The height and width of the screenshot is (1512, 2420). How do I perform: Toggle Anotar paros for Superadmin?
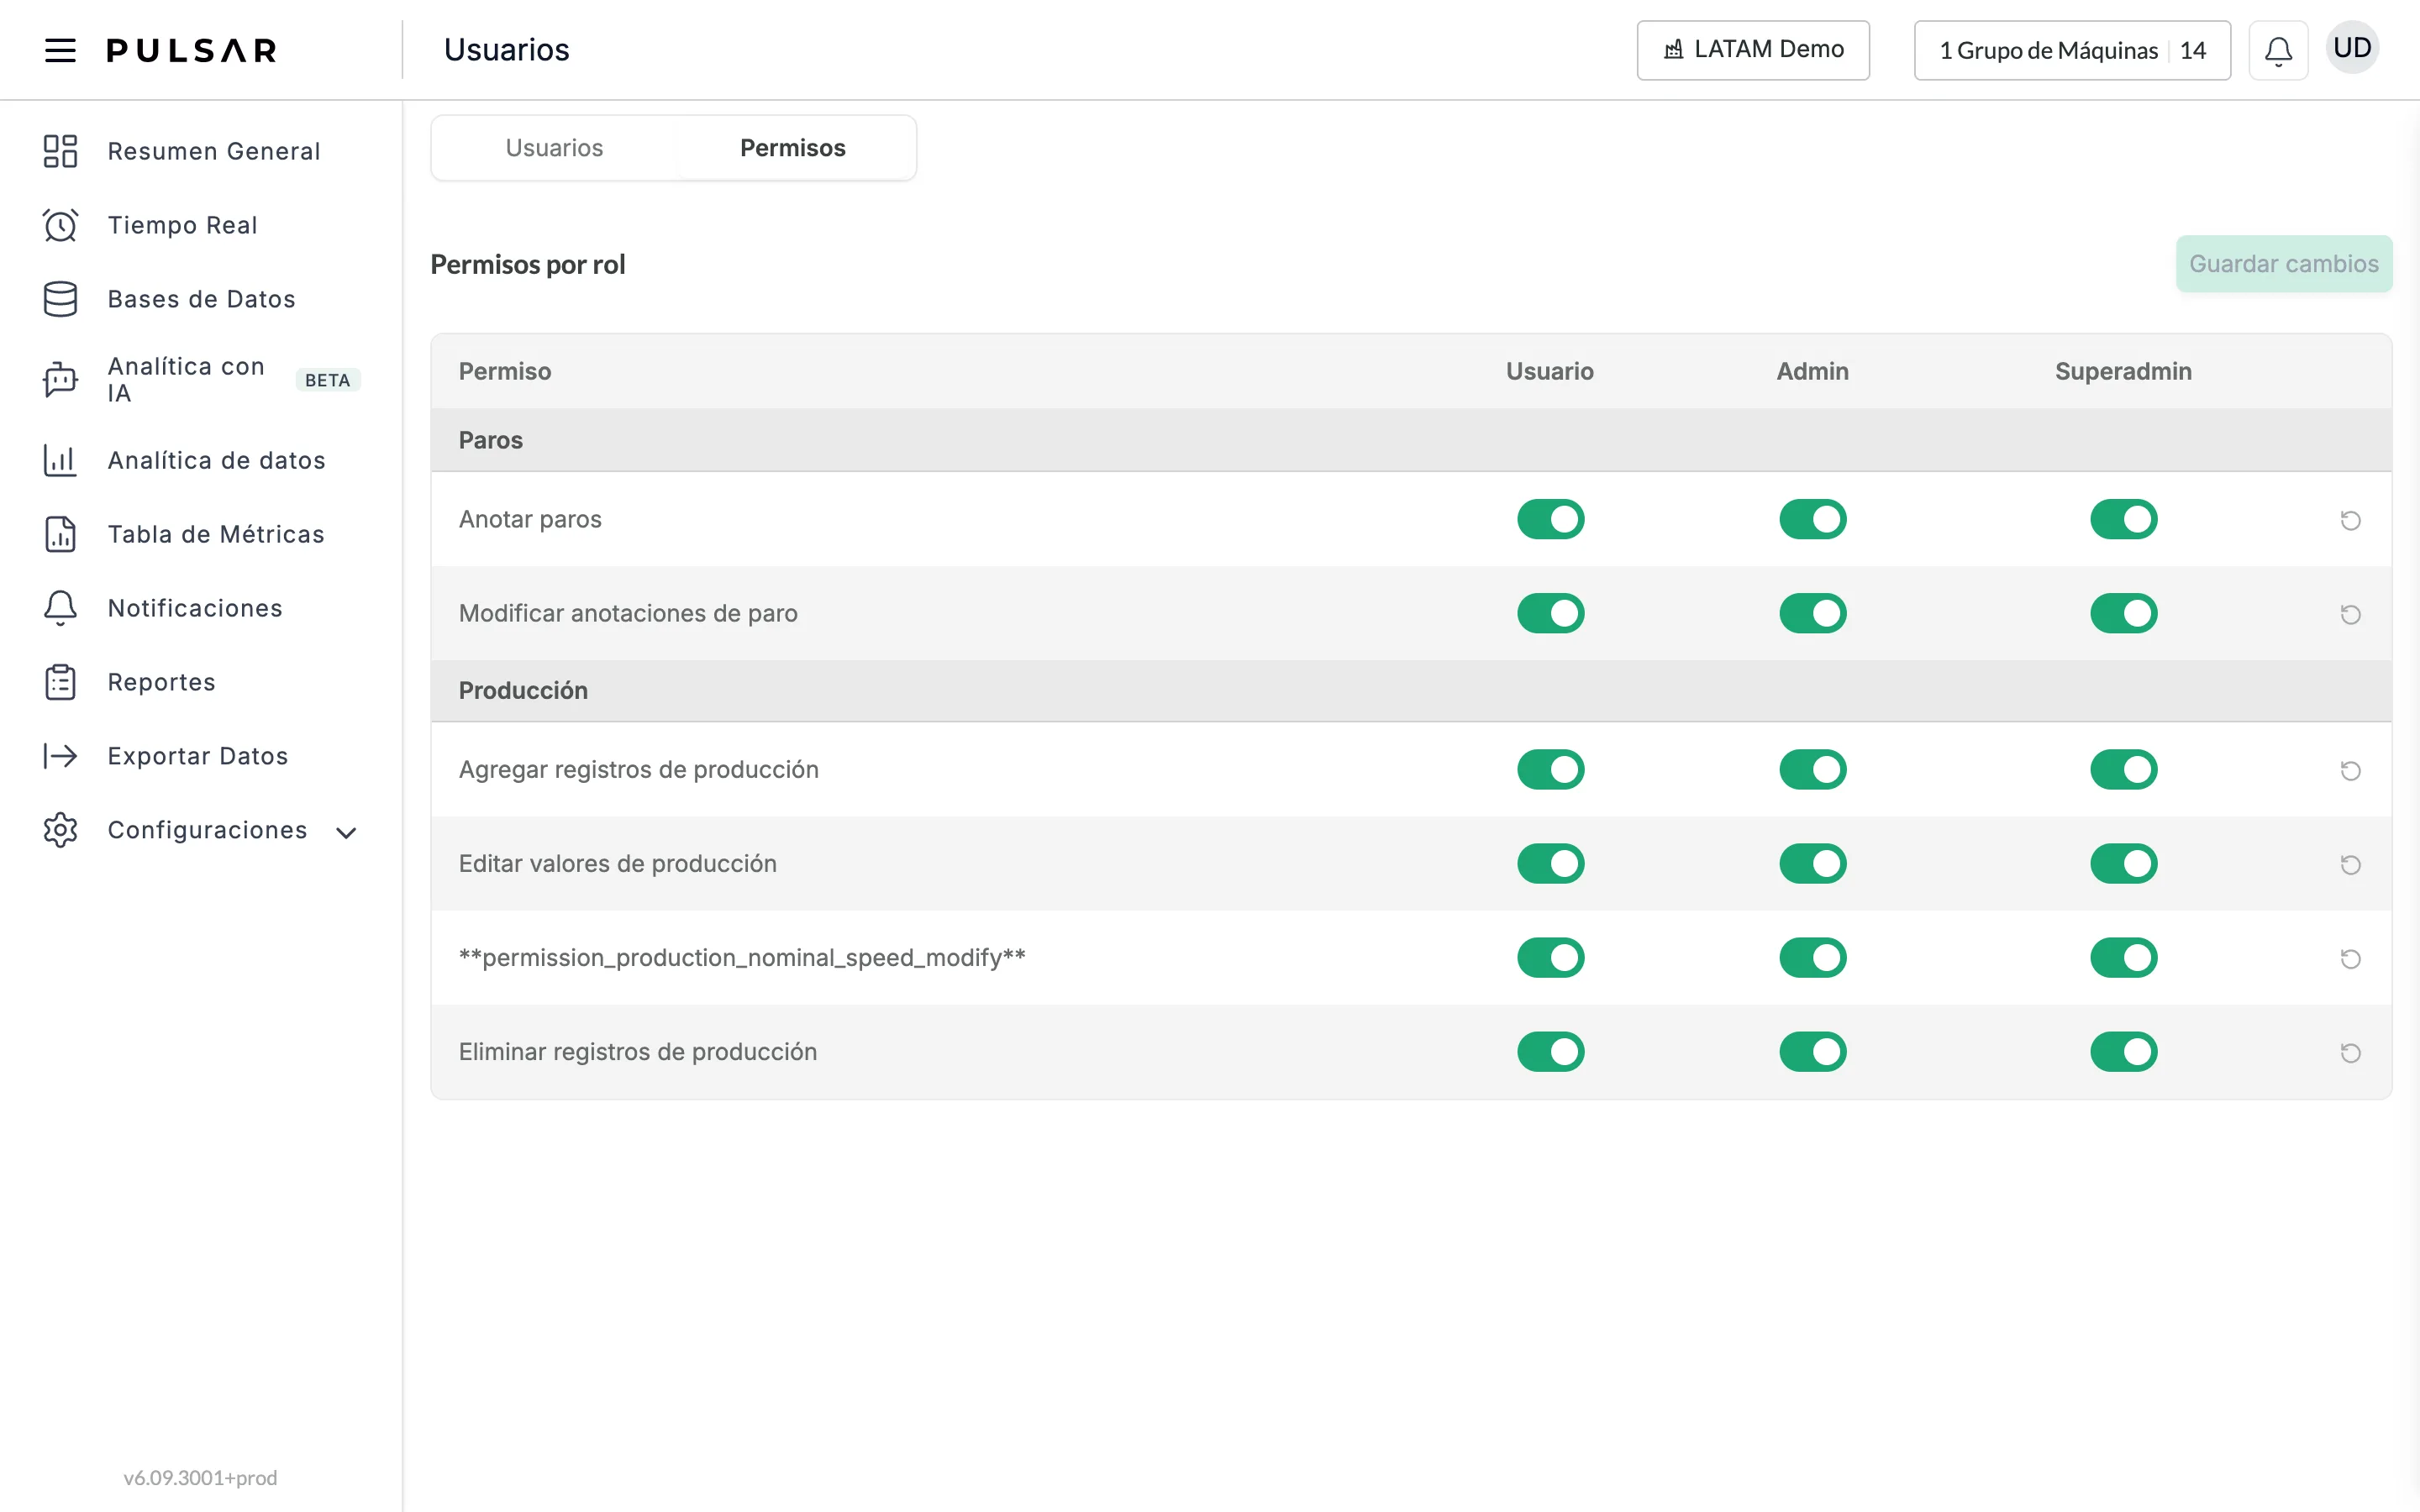[x=2123, y=519]
